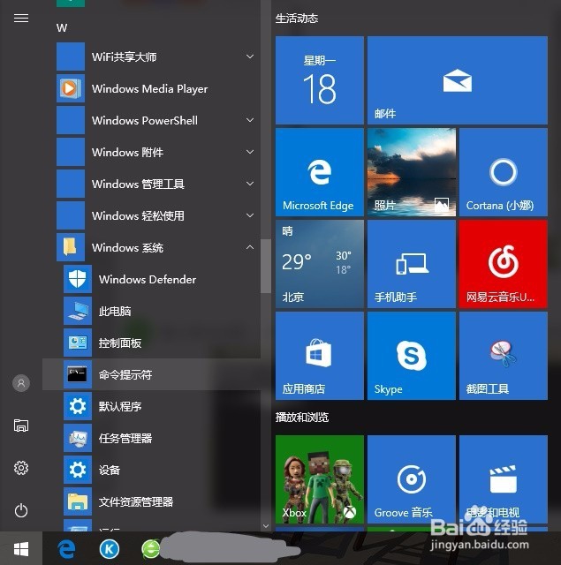Expand the Windows 轻松使用 folder chevron

[250, 215]
